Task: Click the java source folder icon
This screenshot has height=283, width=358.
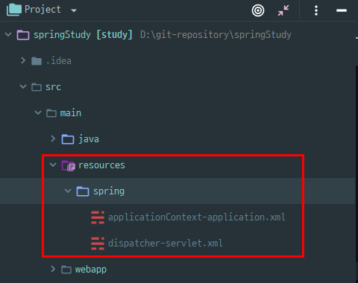Action: (68, 139)
